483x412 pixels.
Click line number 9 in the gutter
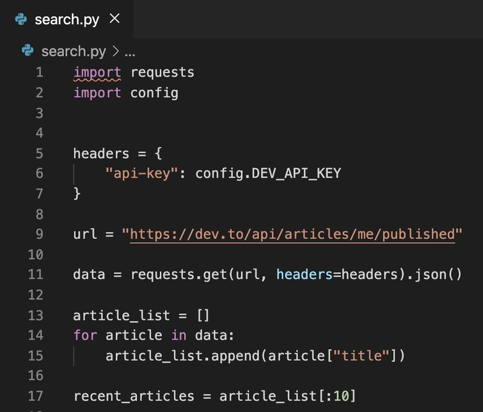[x=39, y=234]
